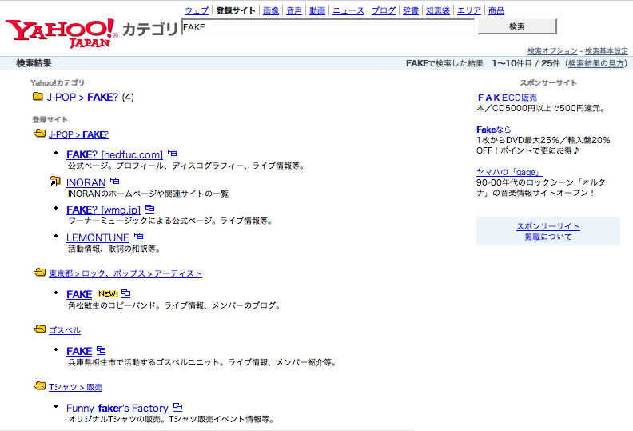Open the ゴスペル category link
This screenshot has height=431, width=633.
point(65,330)
